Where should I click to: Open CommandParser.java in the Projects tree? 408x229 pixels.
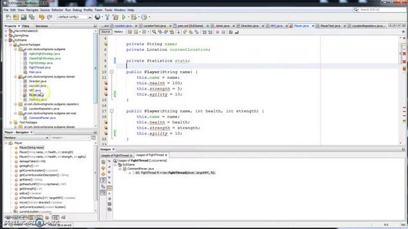42,118
